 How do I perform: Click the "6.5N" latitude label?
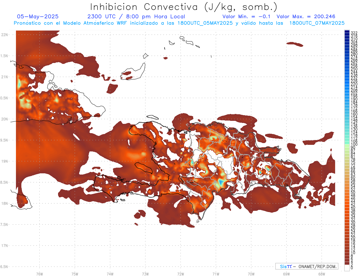(5, 267)
